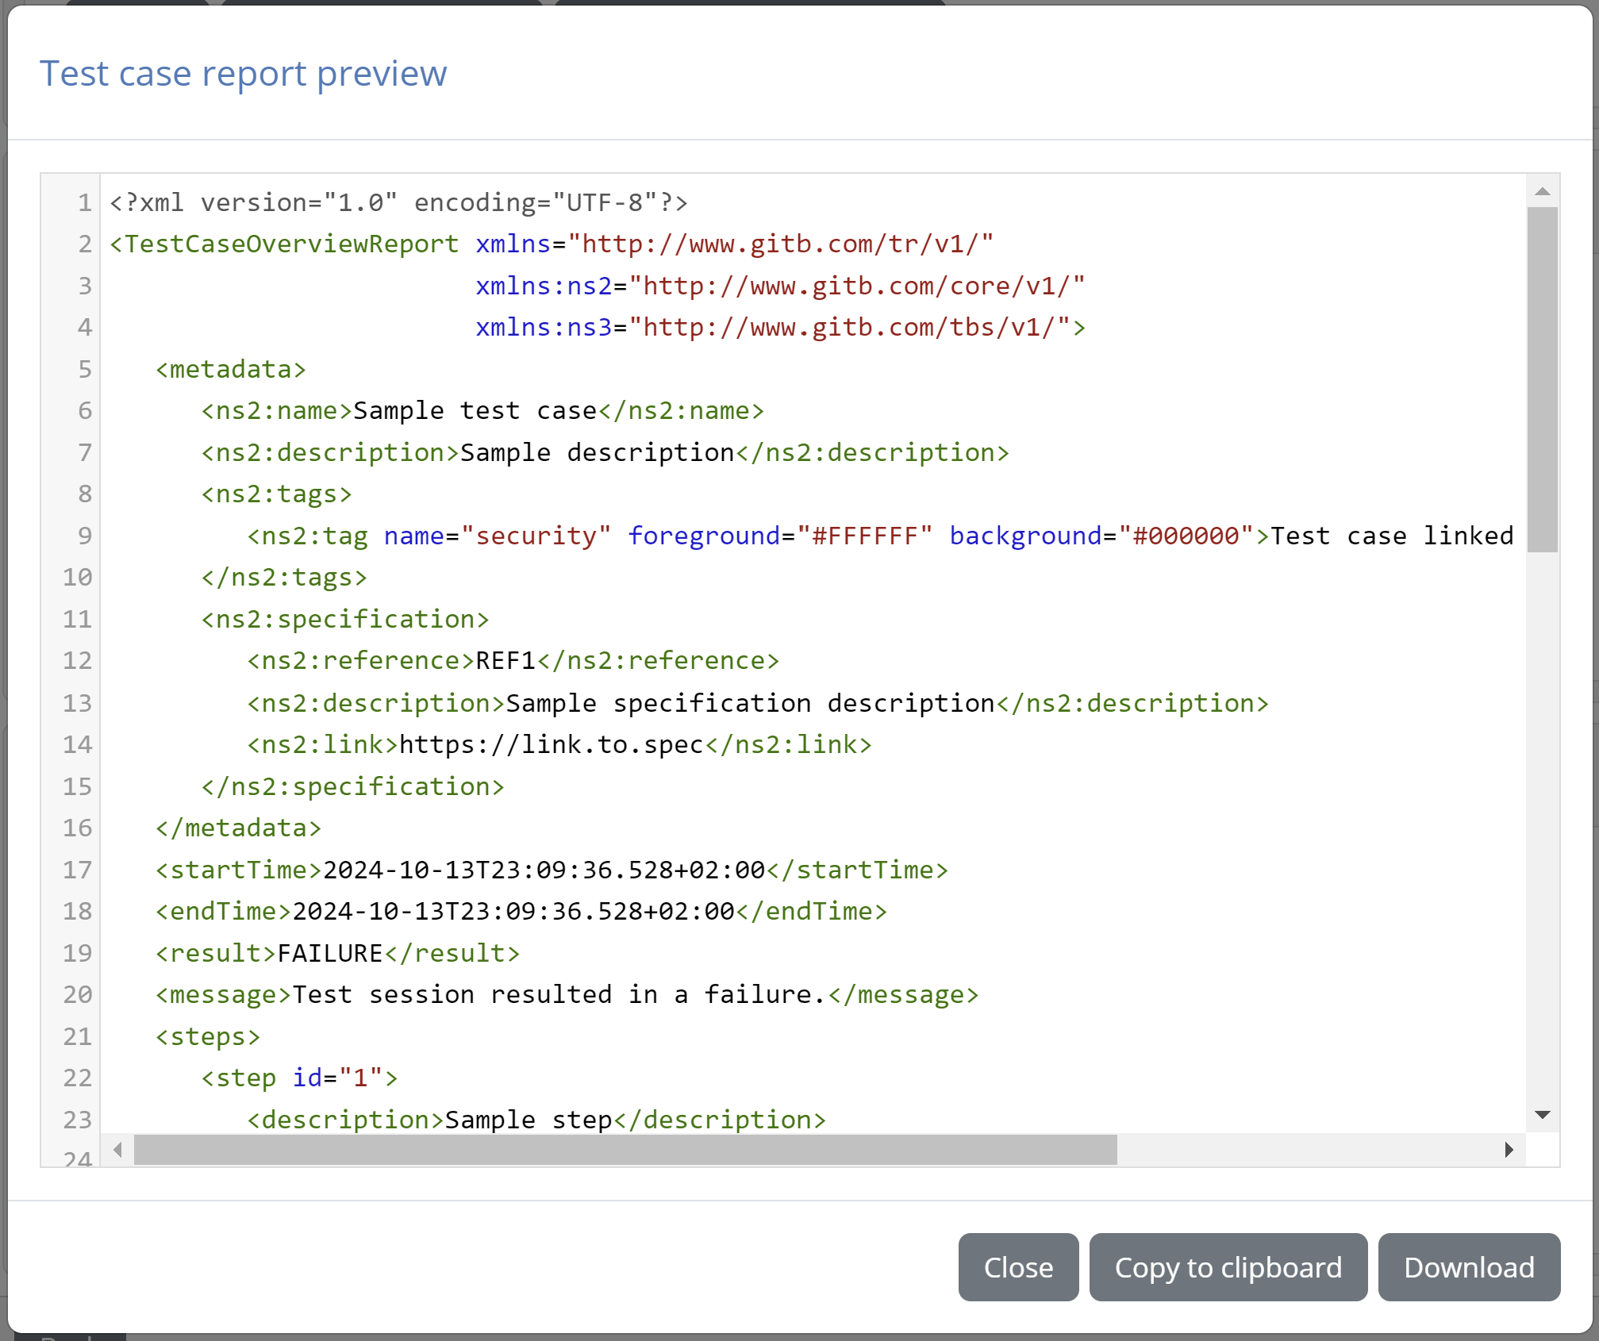The height and width of the screenshot is (1341, 1599).
Task: Click the closing metadata tag
Action: 239,828
